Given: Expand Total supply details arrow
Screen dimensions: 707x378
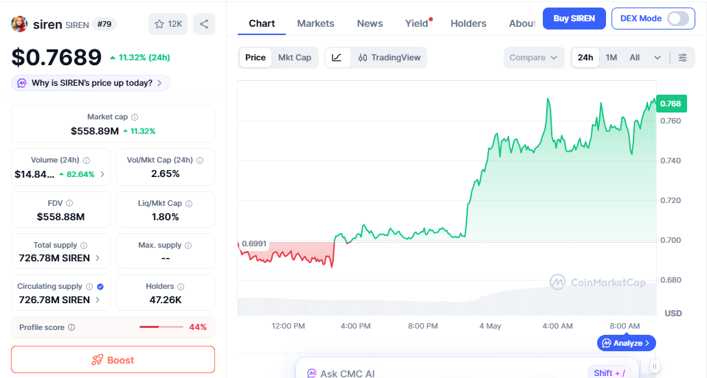Looking at the screenshot, I should click(98, 259).
